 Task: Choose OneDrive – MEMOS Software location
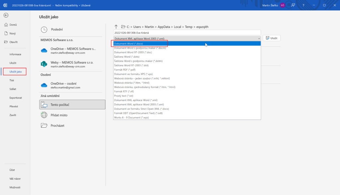(x=72, y=50)
